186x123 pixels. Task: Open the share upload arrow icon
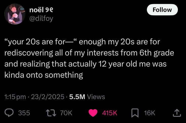[x=177, y=113]
